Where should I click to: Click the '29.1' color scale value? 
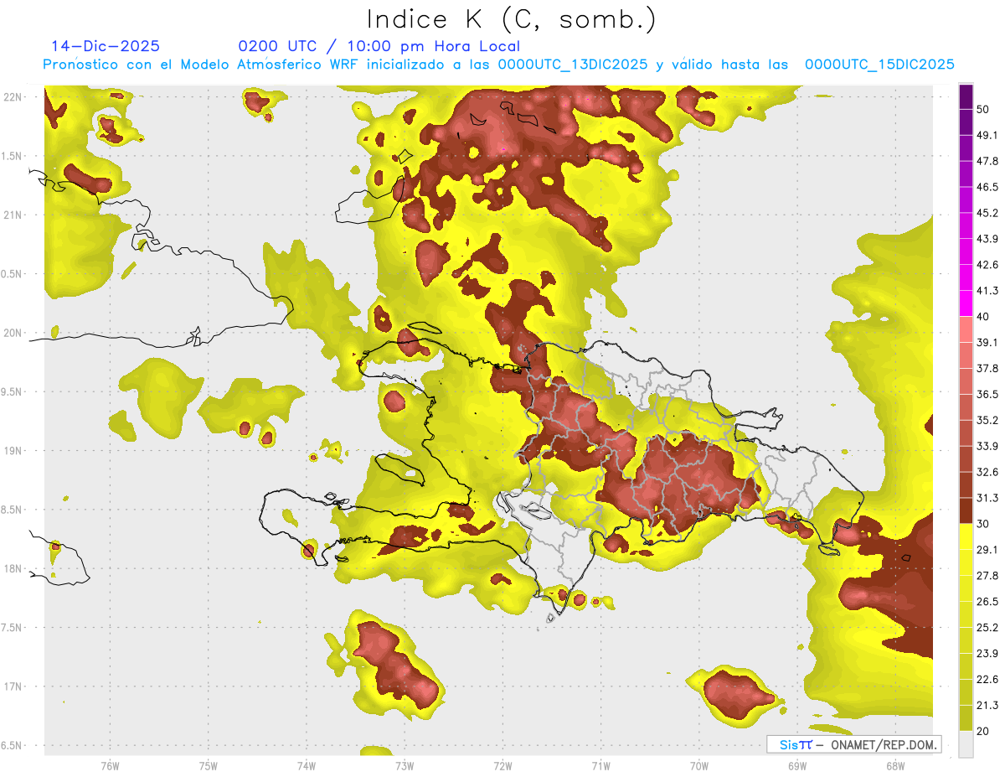coord(987,549)
